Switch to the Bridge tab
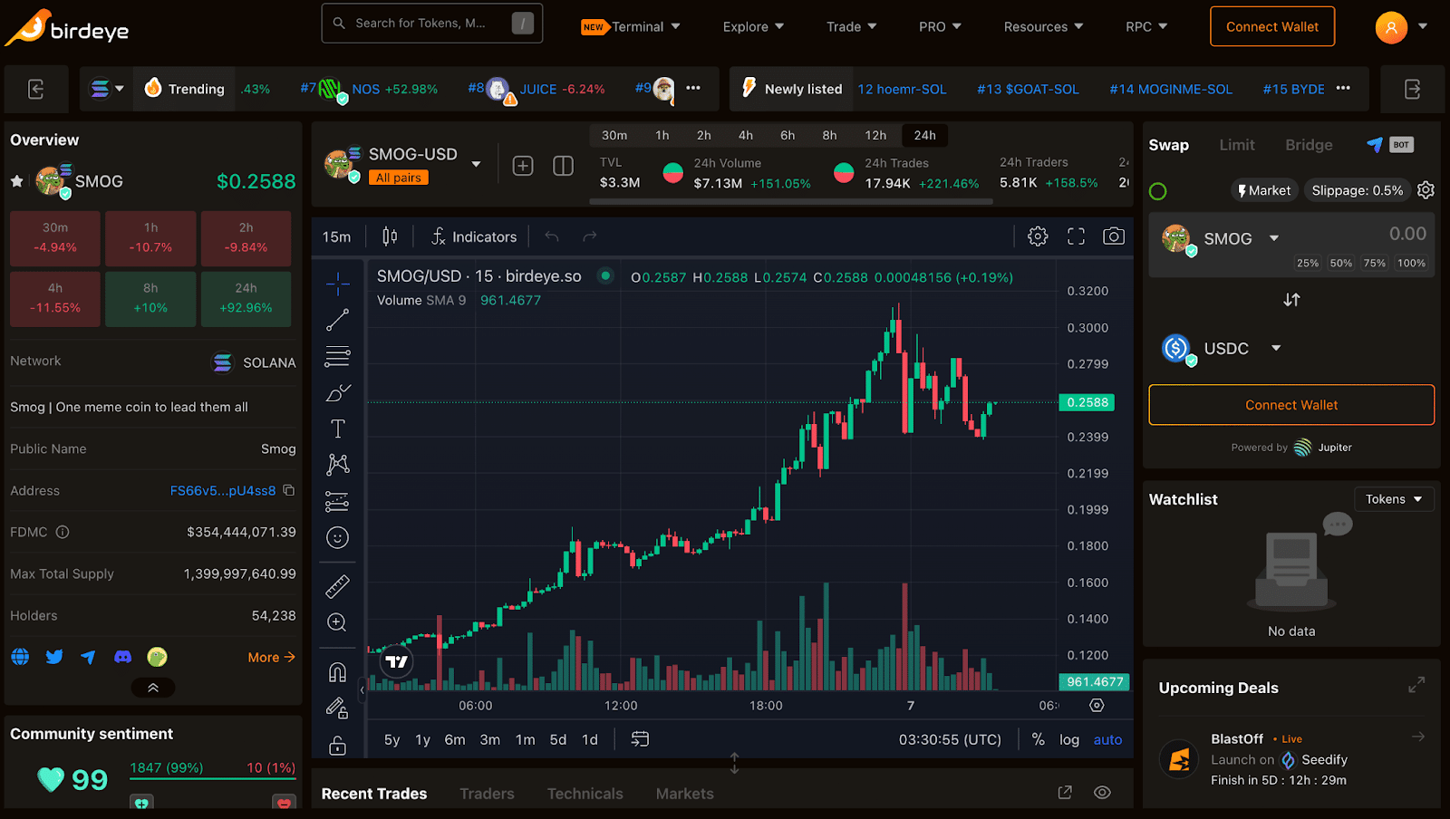 coord(1309,145)
